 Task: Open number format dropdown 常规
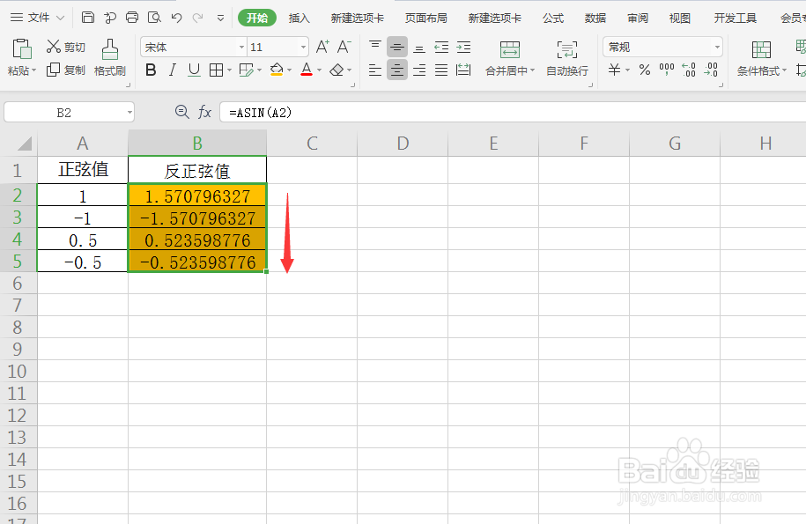click(717, 48)
